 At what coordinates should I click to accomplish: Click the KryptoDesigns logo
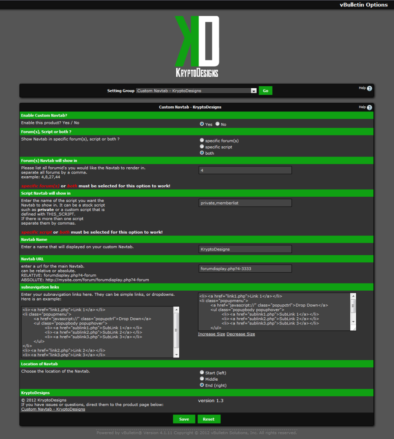tap(197, 46)
